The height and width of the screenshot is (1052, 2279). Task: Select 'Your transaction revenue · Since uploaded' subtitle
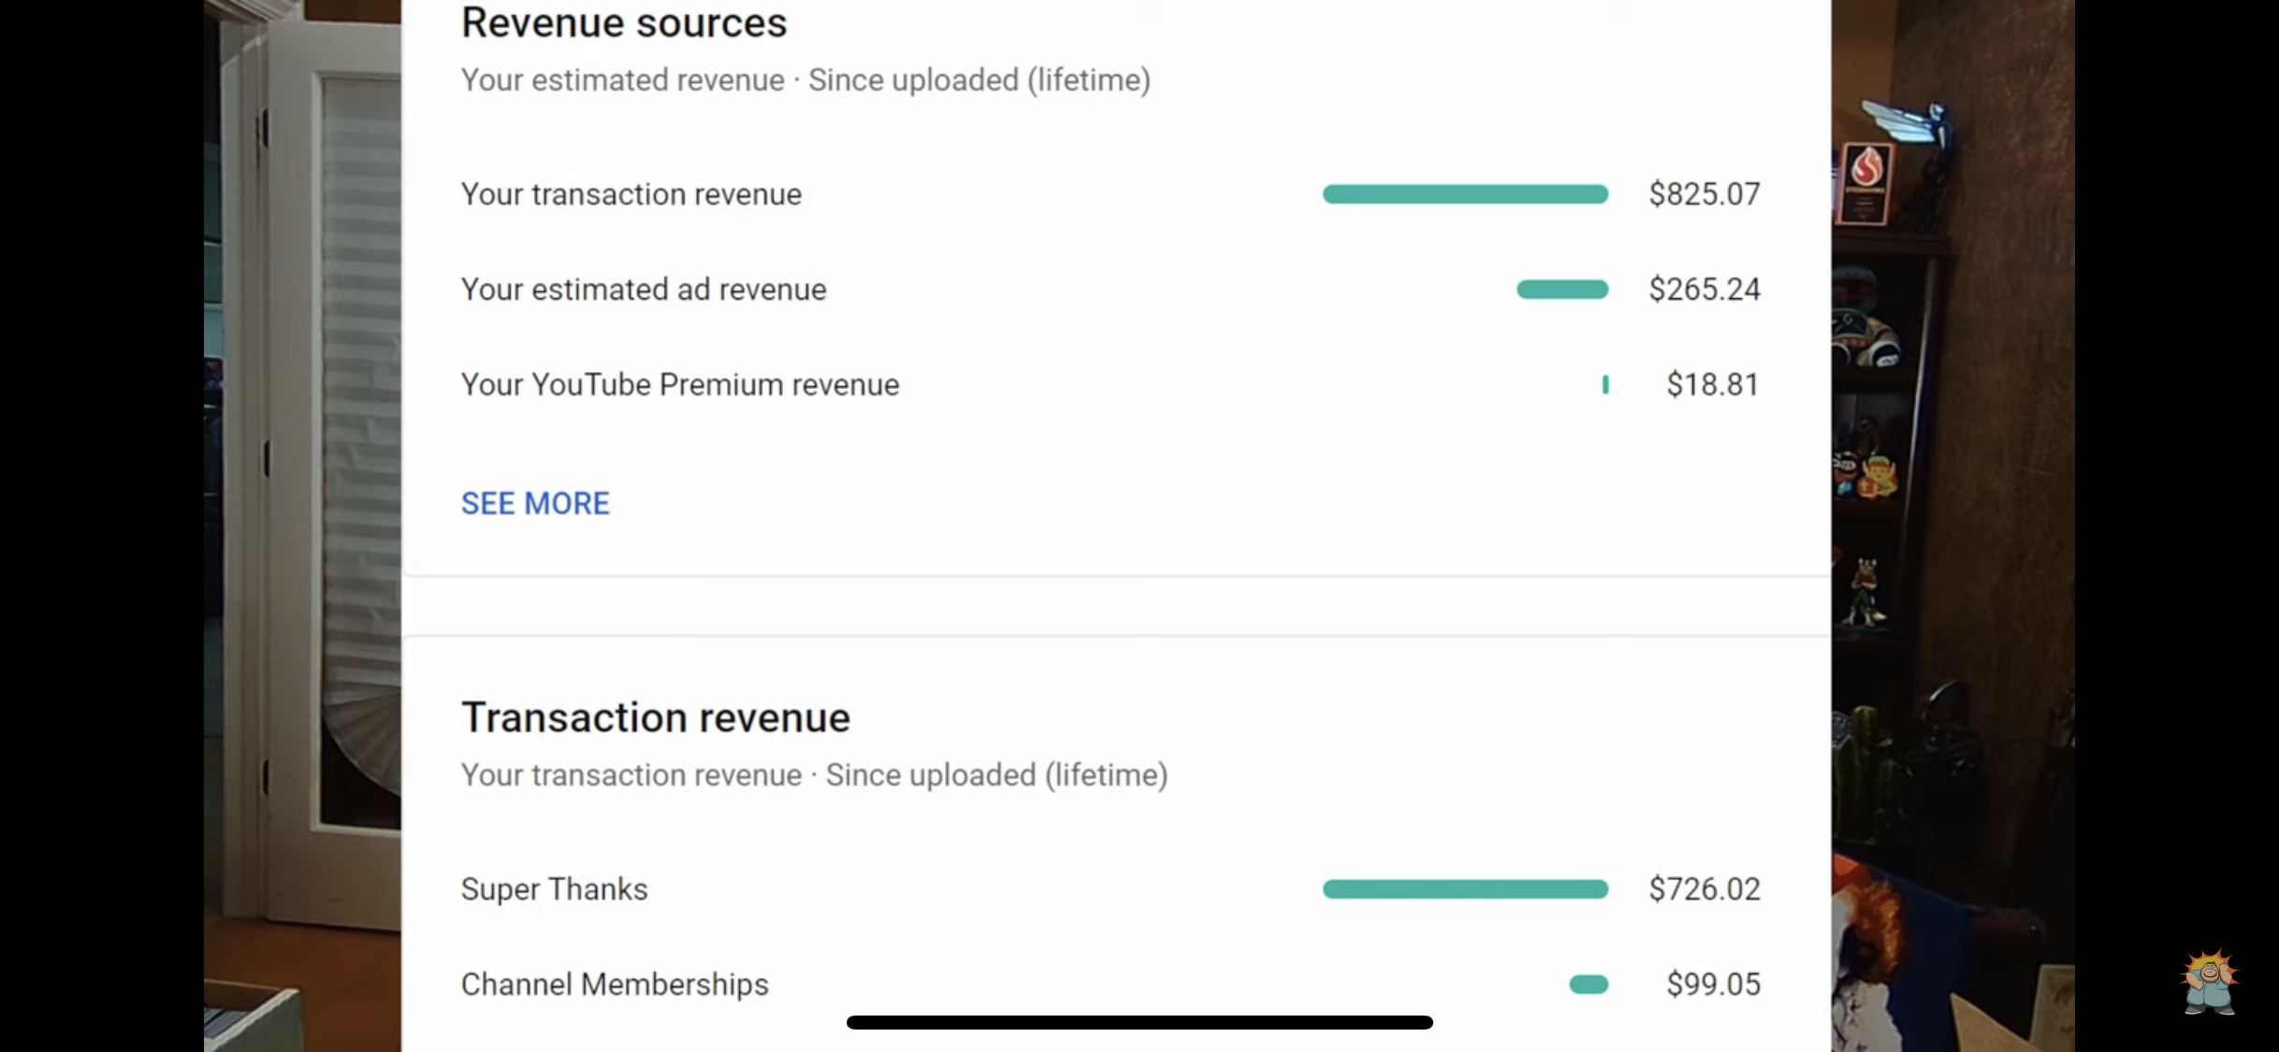814,775
